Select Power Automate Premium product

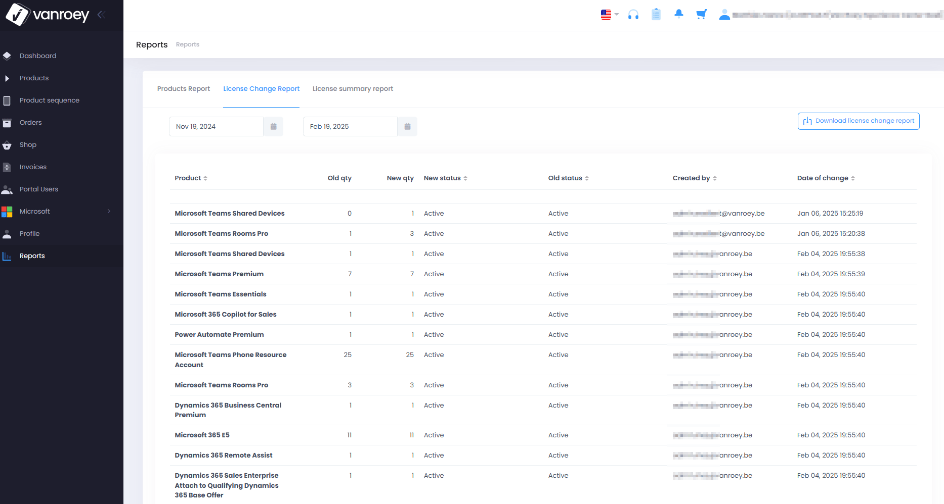pos(219,334)
